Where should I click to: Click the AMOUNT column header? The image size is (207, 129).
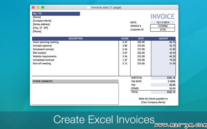(163, 38)
